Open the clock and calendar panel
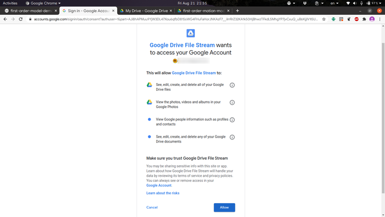Image resolution: width=385 pixels, height=217 pixels. coord(193,3)
